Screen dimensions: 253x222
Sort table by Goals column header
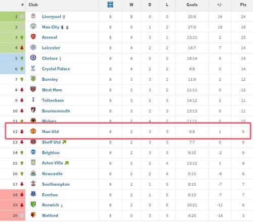(x=192, y=5)
